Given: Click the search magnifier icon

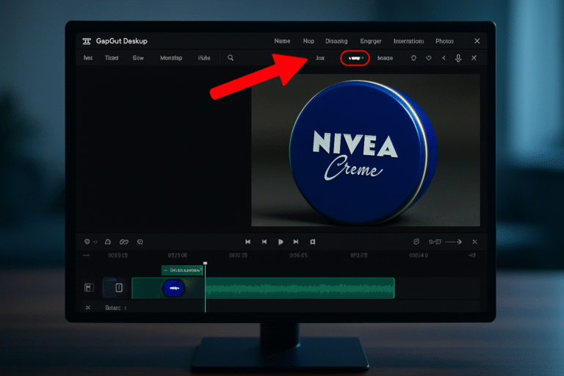Looking at the screenshot, I should [x=231, y=57].
